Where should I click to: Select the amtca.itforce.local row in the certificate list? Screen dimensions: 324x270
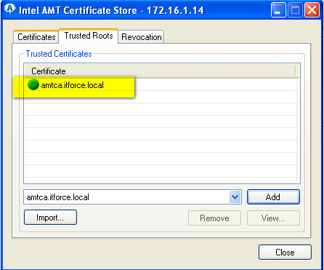click(x=161, y=85)
